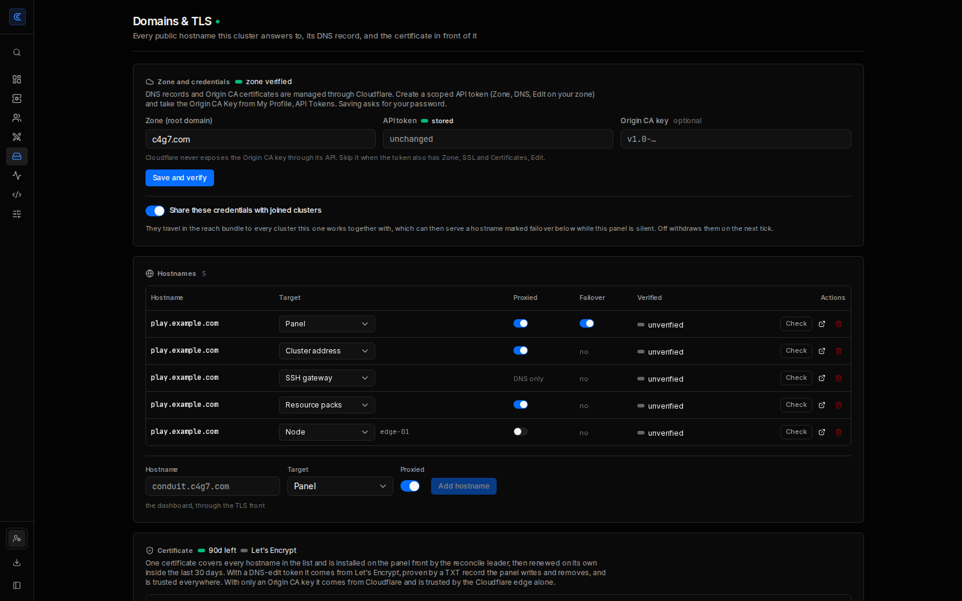
Task: Select the highlighted drive icon in sidebar
Action: tap(17, 156)
